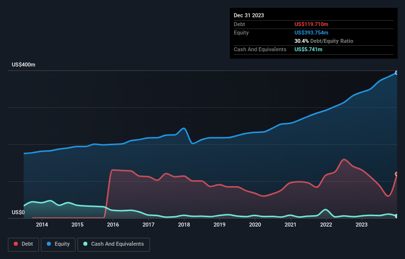
Task: Click Cash And Equivalents label in tooltip
Action: coord(260,49)
